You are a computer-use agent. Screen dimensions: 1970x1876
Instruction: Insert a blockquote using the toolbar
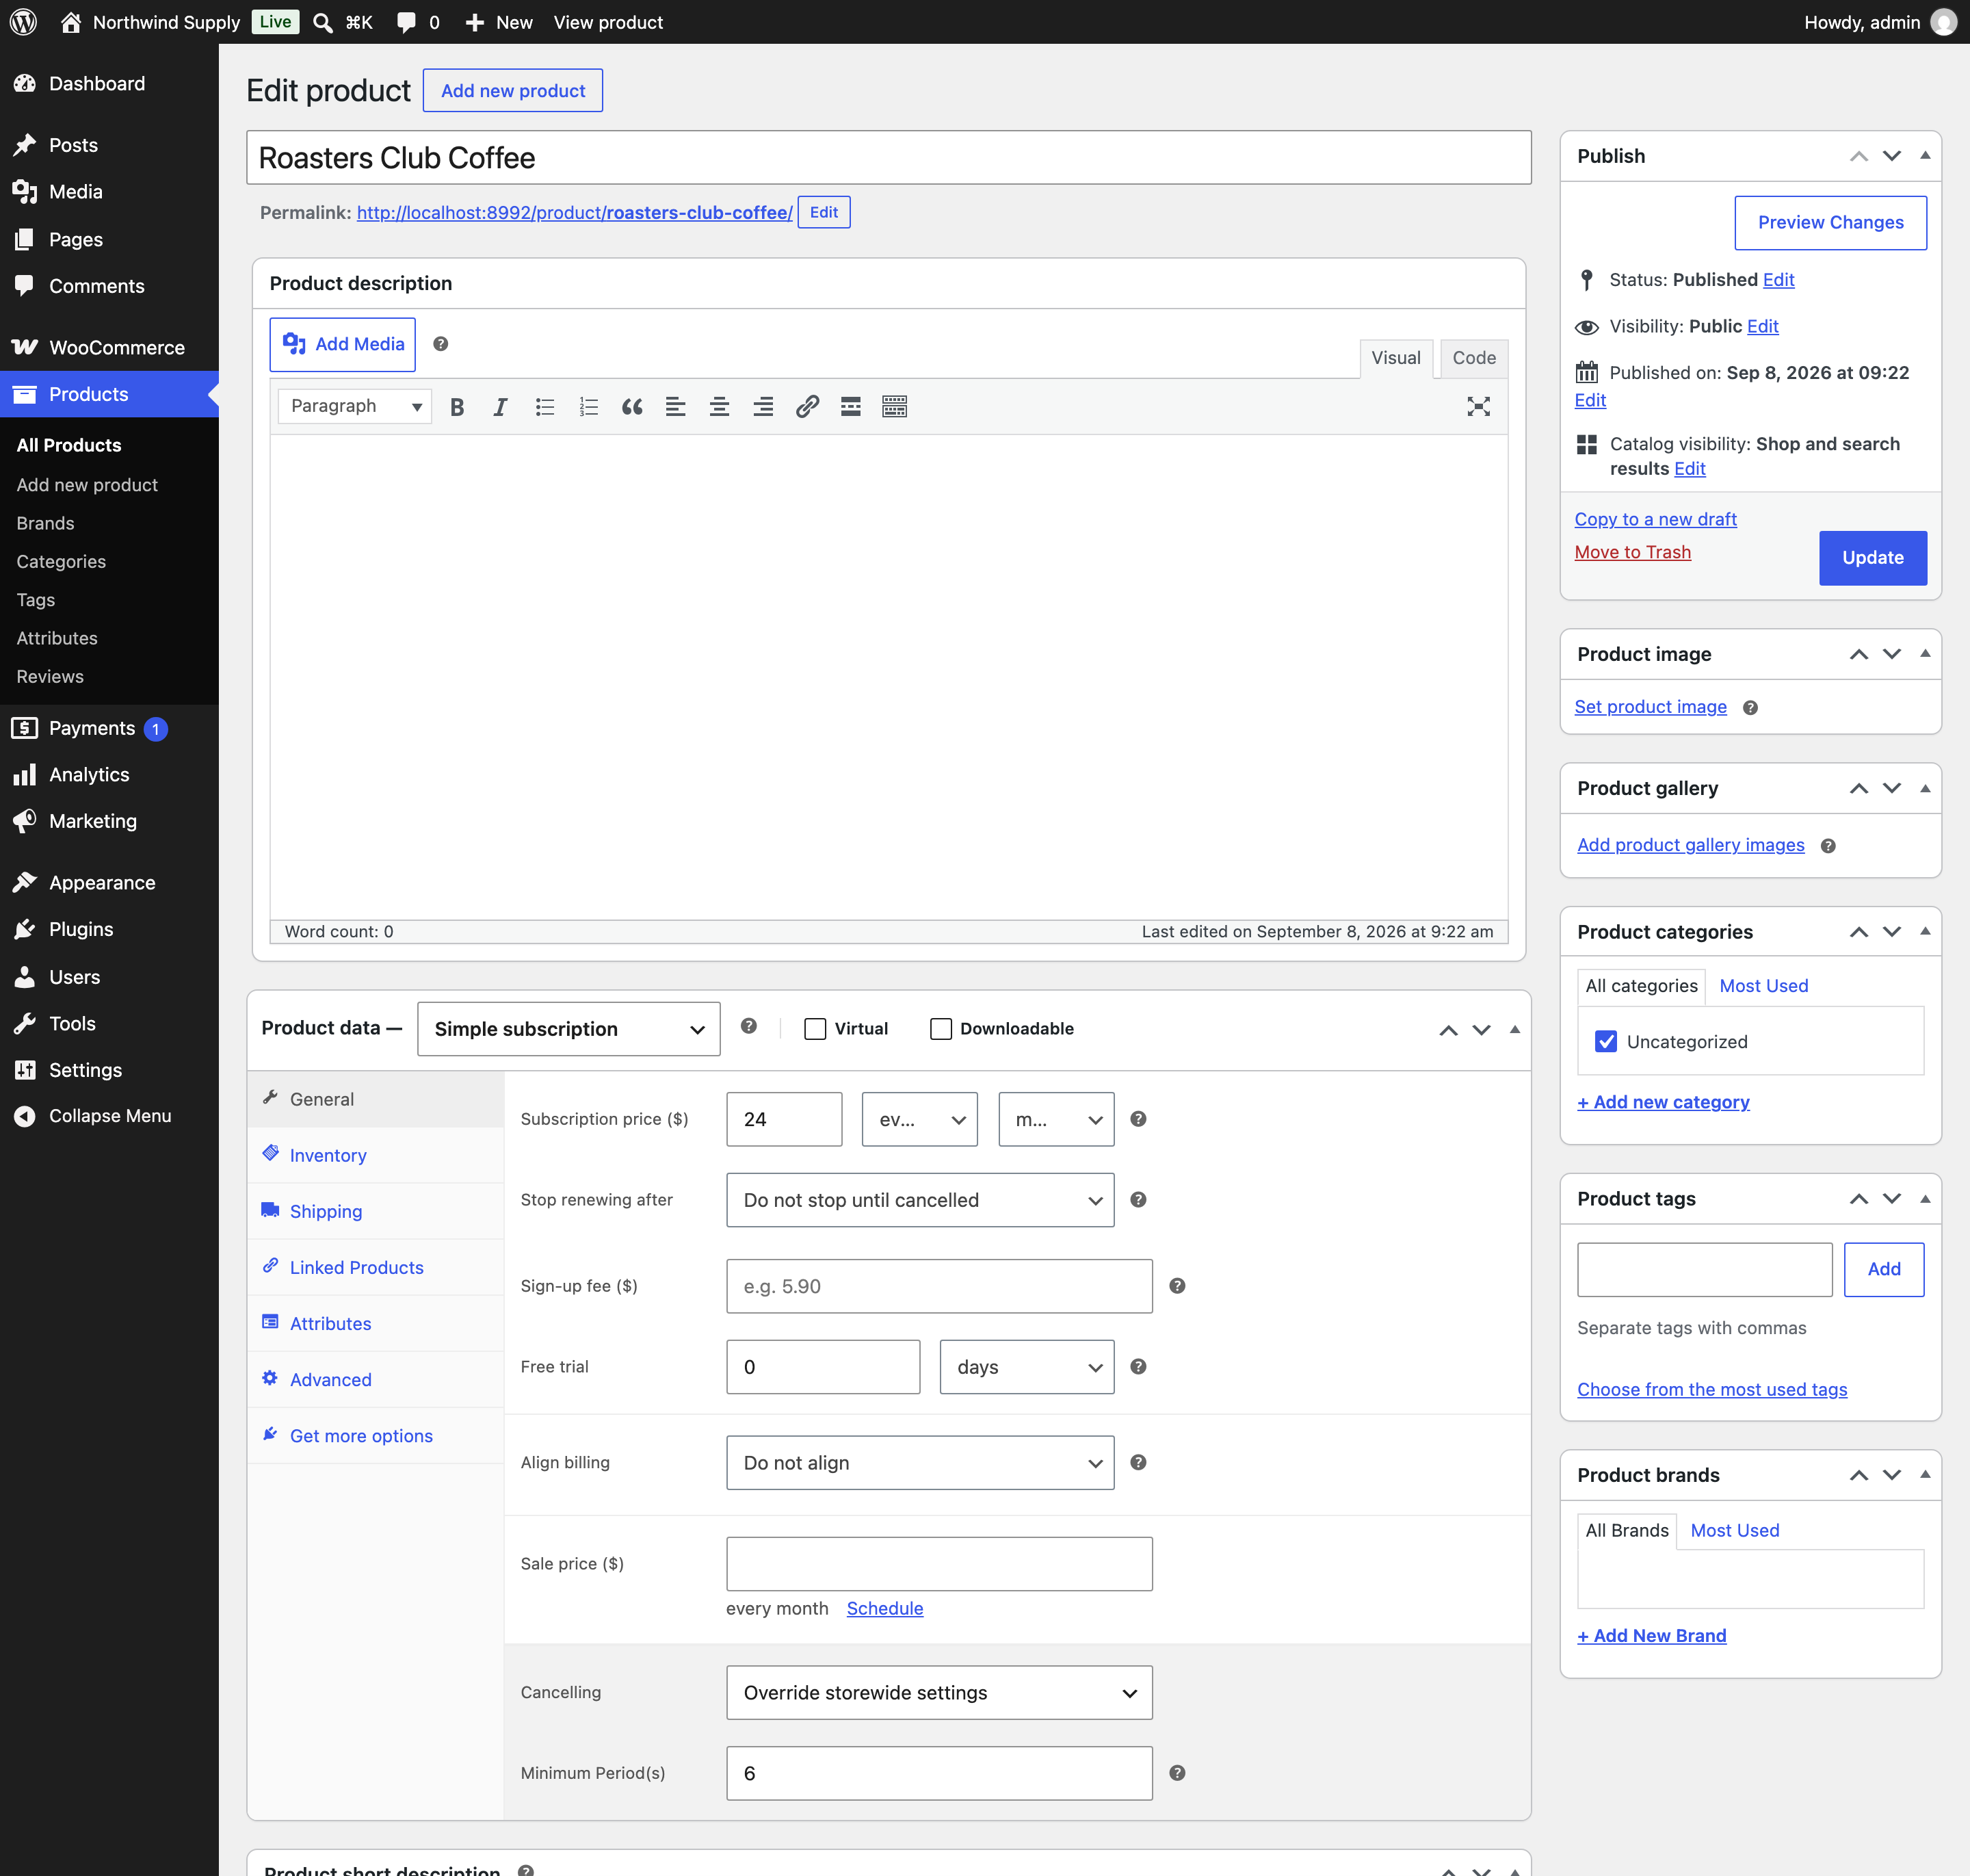(632, 406)
